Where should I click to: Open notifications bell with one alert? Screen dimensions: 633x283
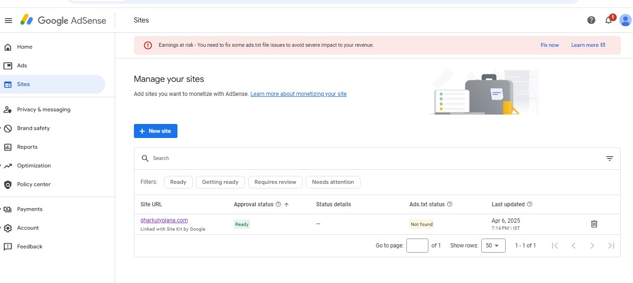(x=609, y=20)
